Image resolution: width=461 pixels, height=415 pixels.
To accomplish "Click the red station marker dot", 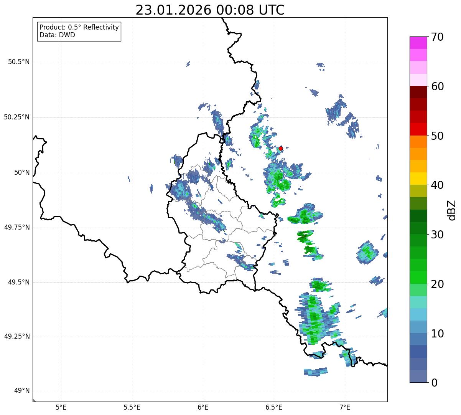I will pyautogui.click(x=281, y=148).
